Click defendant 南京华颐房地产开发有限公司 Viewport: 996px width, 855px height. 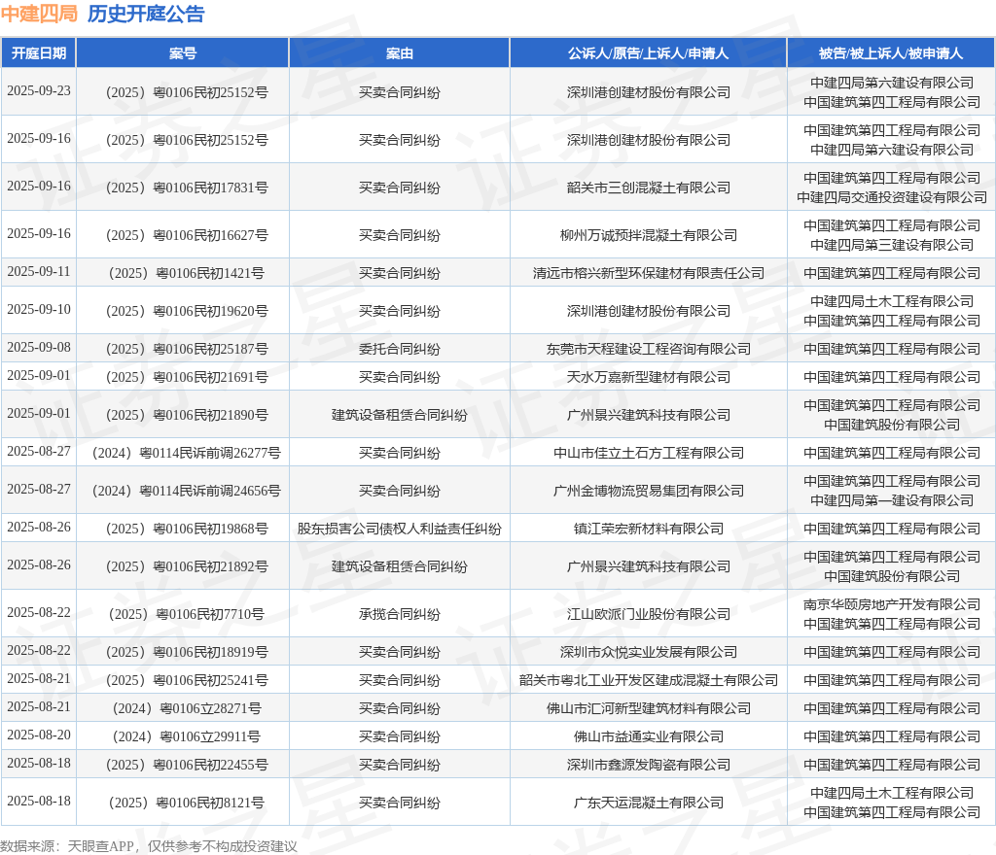892,604
